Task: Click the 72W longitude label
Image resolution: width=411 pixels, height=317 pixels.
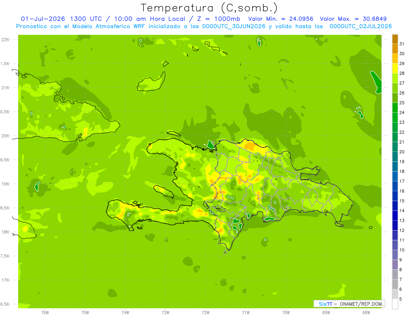Action: pos(206,313)
